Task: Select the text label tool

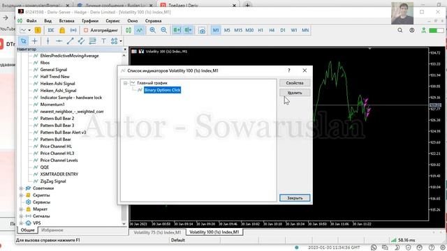Action: tap(103, 41)
